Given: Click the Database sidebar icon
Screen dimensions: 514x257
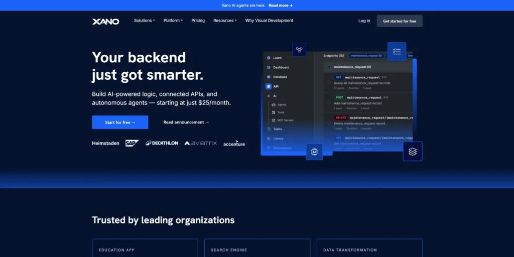Looking at the screenshot, I should click(269, 77).
